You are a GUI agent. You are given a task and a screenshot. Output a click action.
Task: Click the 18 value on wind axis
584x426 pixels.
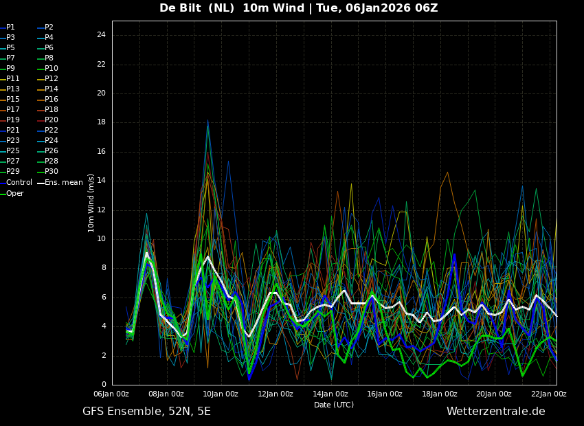point(101,122)
